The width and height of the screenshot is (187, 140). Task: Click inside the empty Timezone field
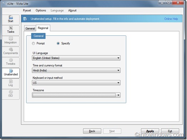74,95
